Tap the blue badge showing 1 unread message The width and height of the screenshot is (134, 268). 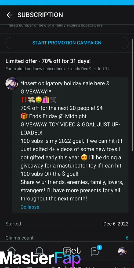click(x=99, y=247)
